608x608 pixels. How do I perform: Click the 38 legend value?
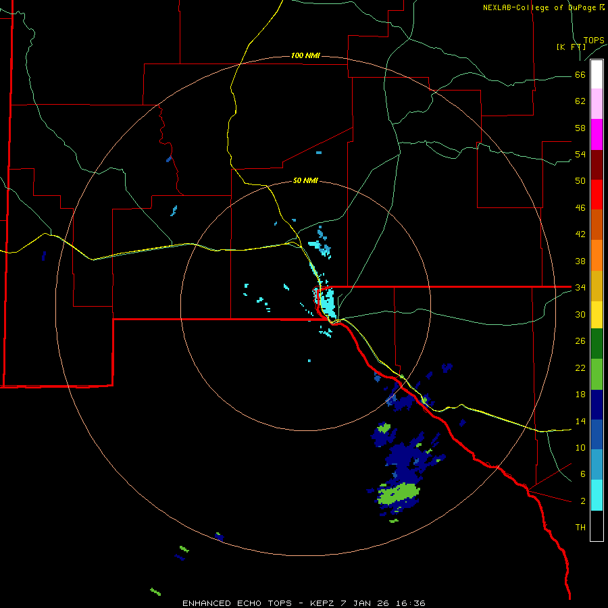[x=580, y=261]
